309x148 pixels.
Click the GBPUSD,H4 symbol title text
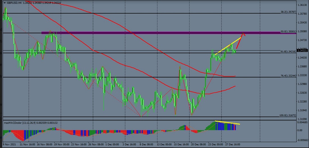tap(14, 3)
